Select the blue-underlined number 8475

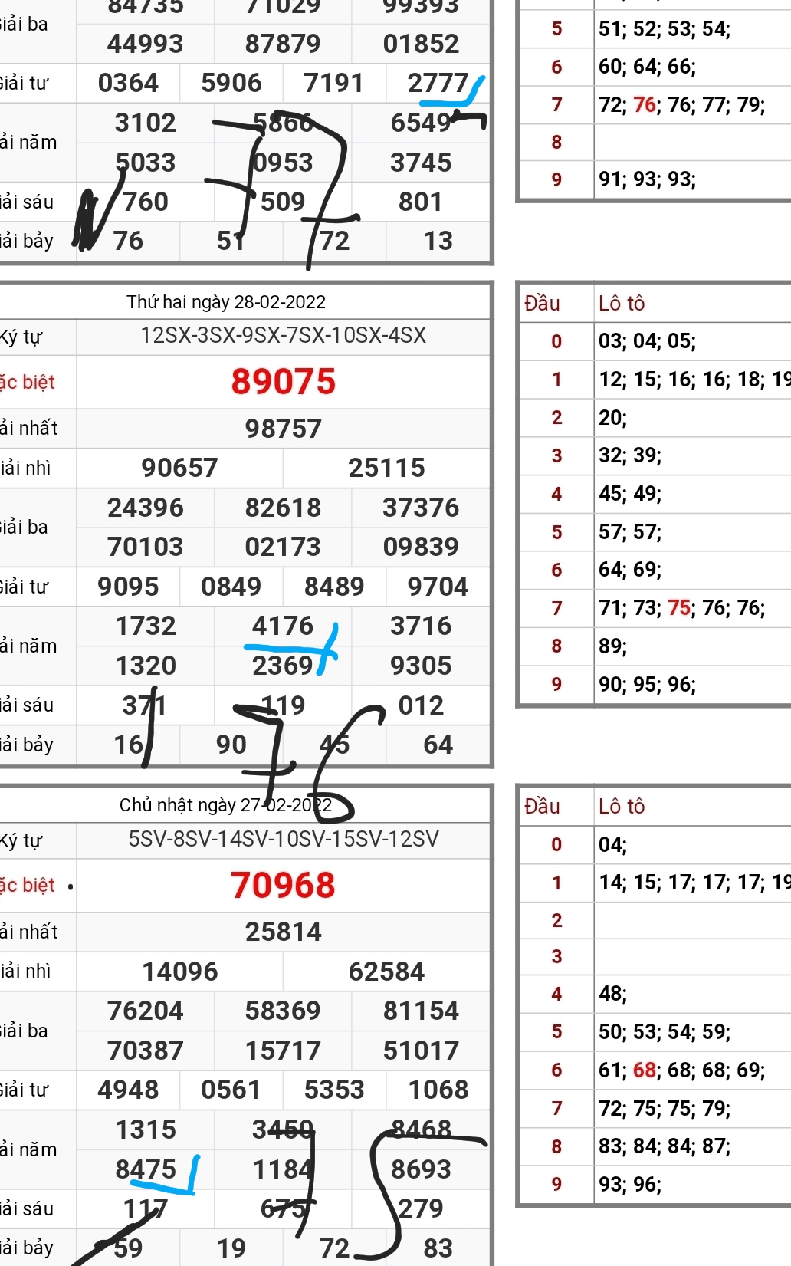click(146, 1169)
